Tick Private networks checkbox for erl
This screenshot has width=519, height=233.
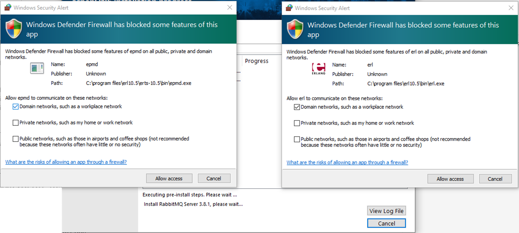click(297, 123)
